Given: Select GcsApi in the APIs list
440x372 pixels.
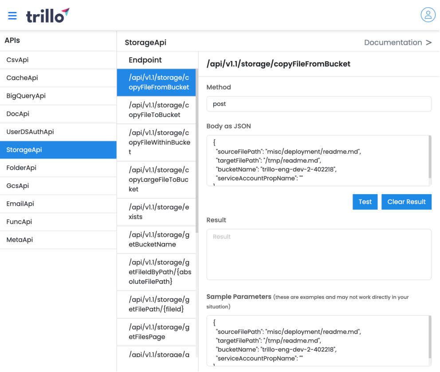Looking at the screenshot, I should coord(59,186).
